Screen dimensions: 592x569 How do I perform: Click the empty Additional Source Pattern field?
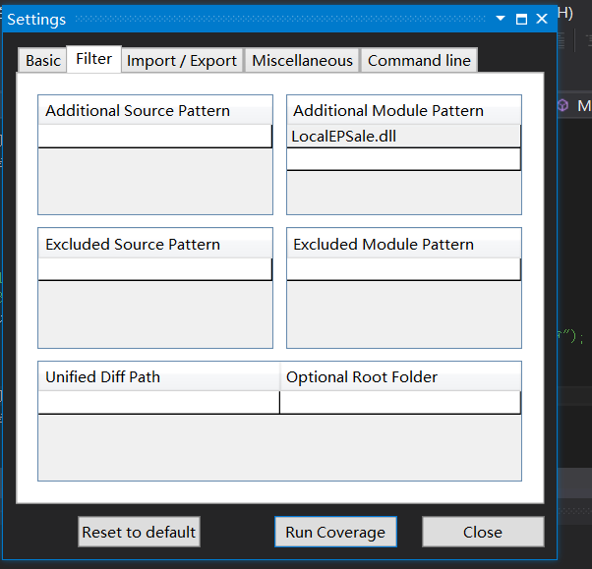coord(154,137)
